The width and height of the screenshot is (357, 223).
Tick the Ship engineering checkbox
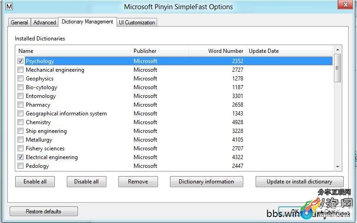click(20, 131)
